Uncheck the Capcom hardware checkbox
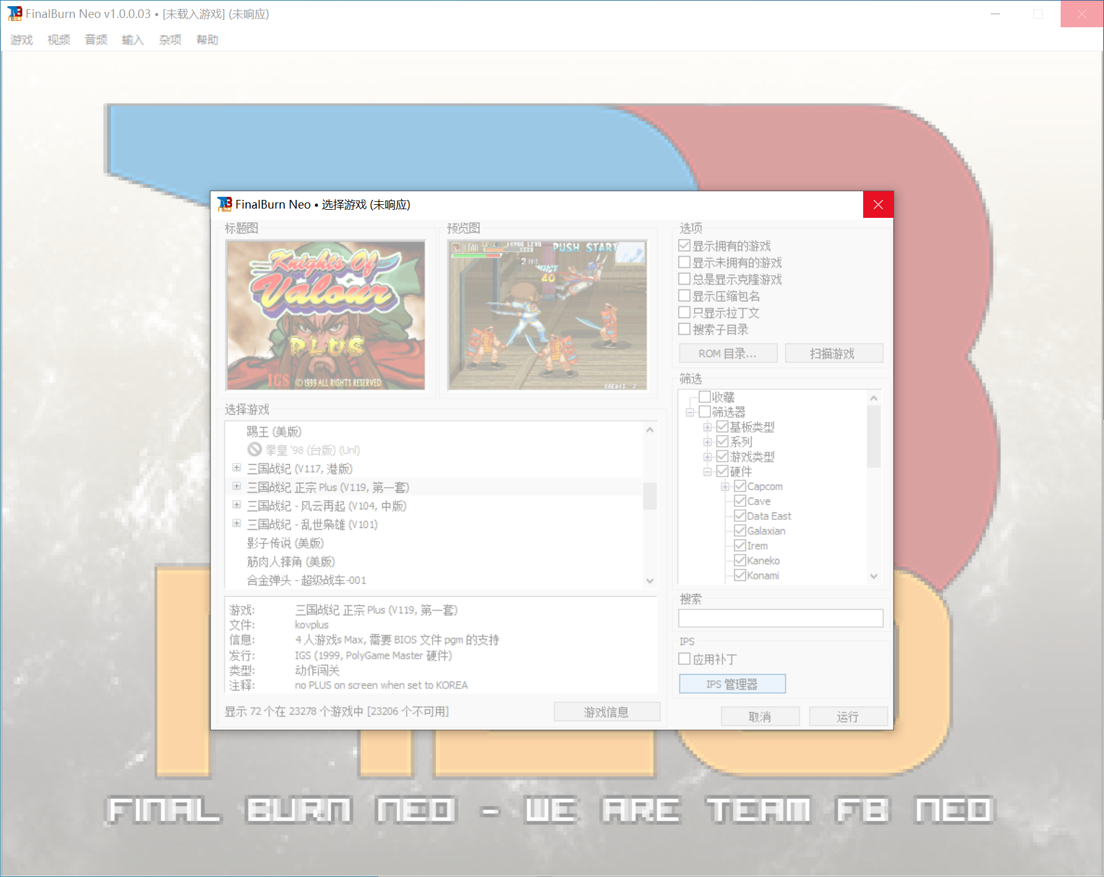This screenshot has width=1104, height=877. tap(740, 486)
